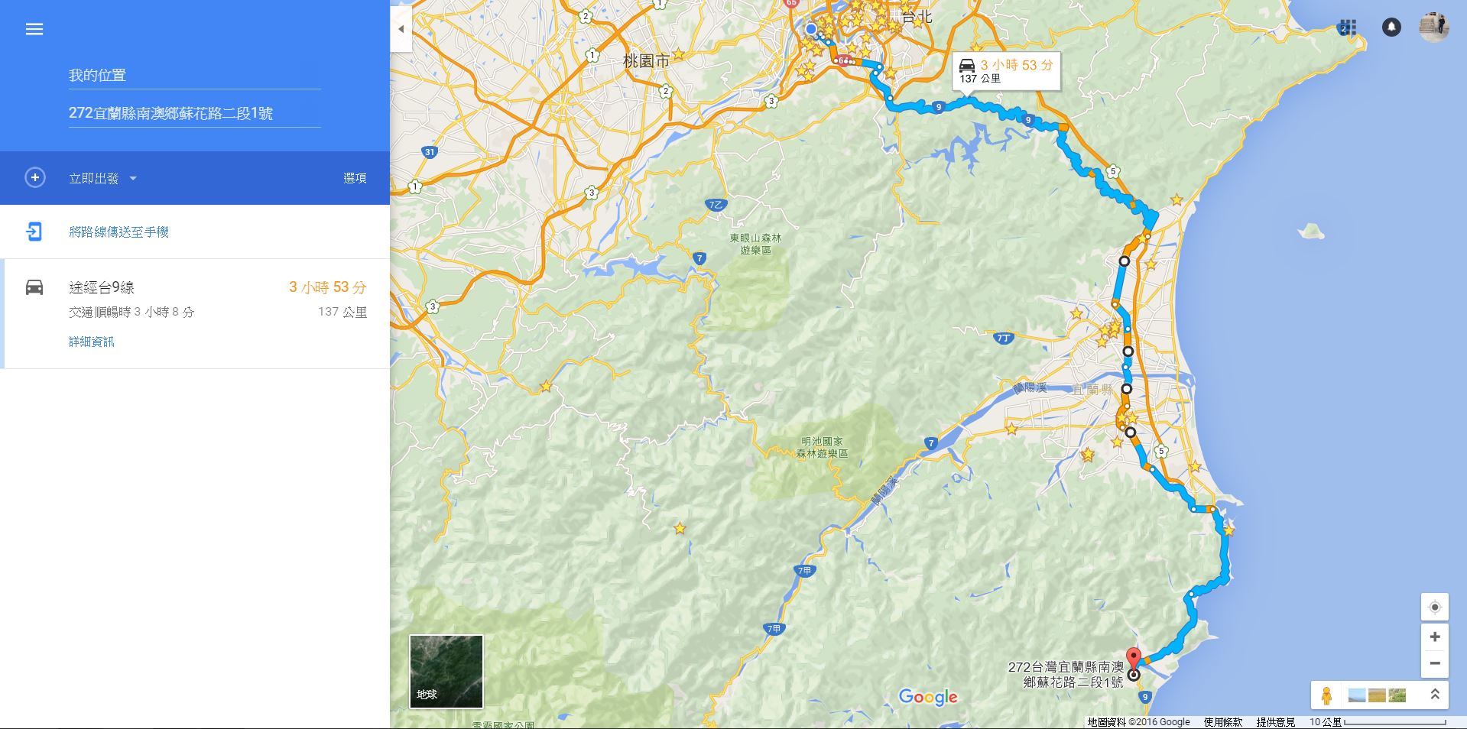Edit the 我的位置 starting point field
Image resolution: width=1467 pixels, height=729 pixels.
pos(195,75)
